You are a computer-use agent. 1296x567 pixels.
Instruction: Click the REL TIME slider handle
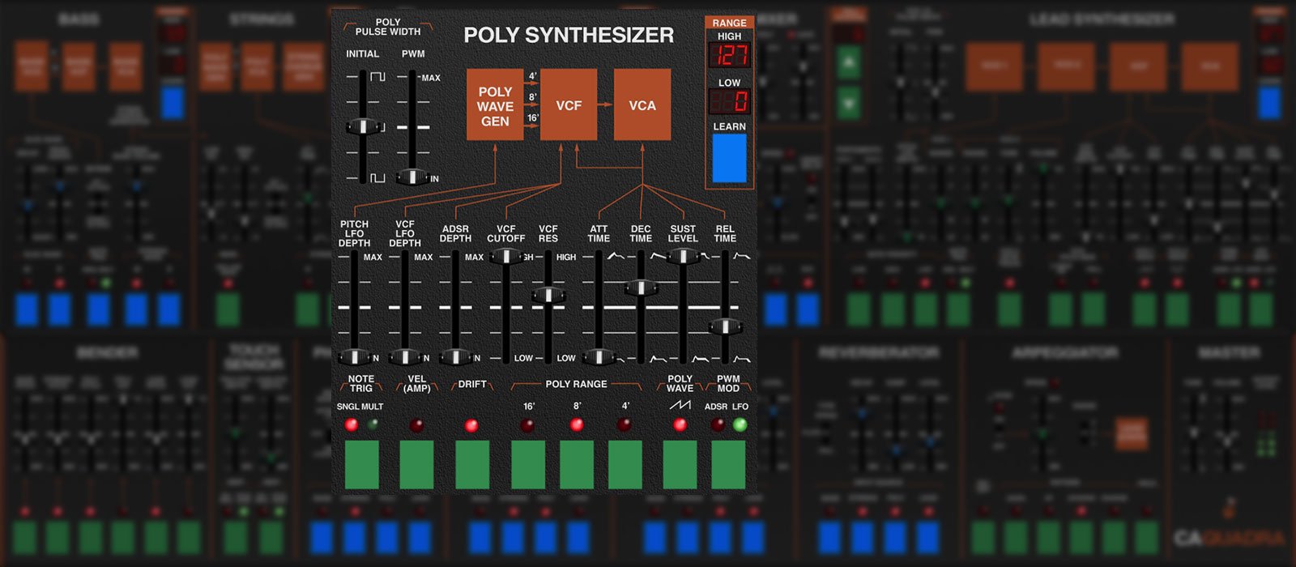(x=725, y=326)
